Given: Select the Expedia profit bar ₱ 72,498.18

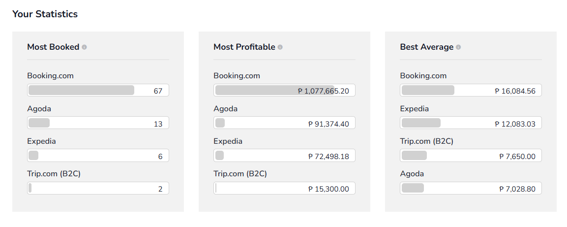Looking at the screenshot, I should 284,155.
